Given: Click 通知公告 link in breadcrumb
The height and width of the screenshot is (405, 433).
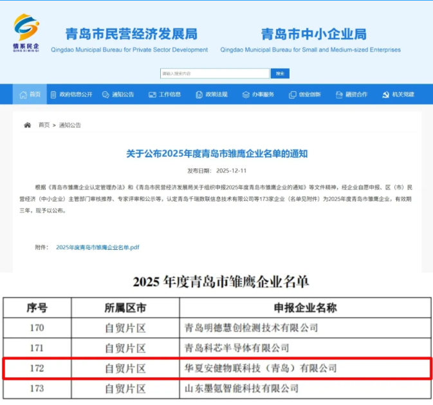Looking at the screenshot, I should click(70, 125).
